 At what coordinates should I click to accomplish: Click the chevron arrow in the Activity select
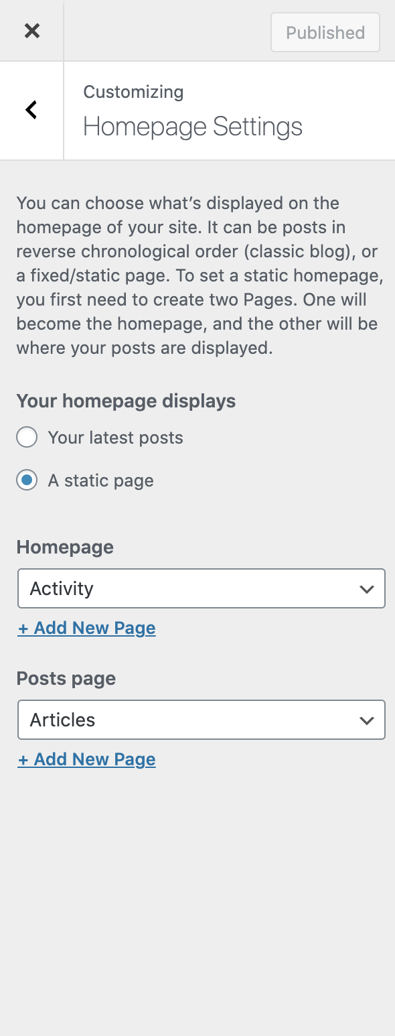pos(366,589)
